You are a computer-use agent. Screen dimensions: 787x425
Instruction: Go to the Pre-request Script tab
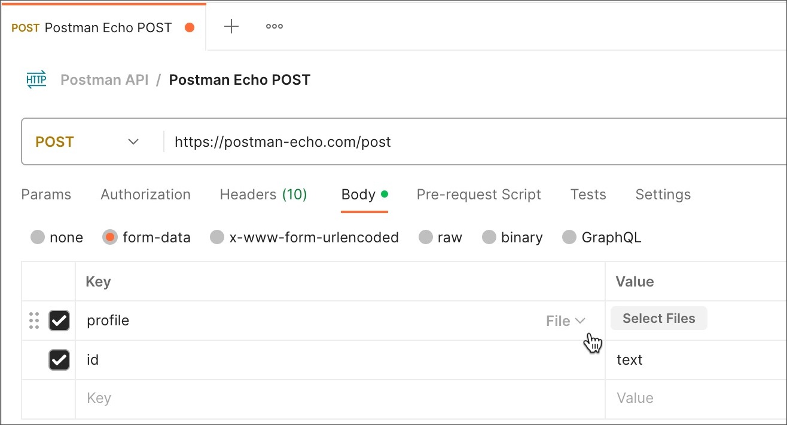tap(478, 195)
